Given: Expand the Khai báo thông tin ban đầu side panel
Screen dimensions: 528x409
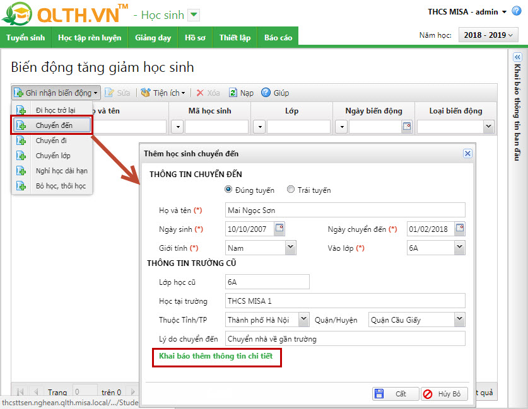Looking at the screenshot, I should tap(517, 57).
